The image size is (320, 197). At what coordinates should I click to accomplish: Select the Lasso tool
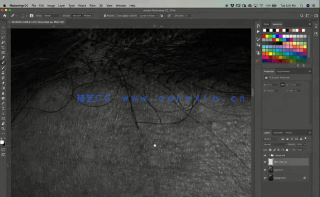[x=3, y=37]
